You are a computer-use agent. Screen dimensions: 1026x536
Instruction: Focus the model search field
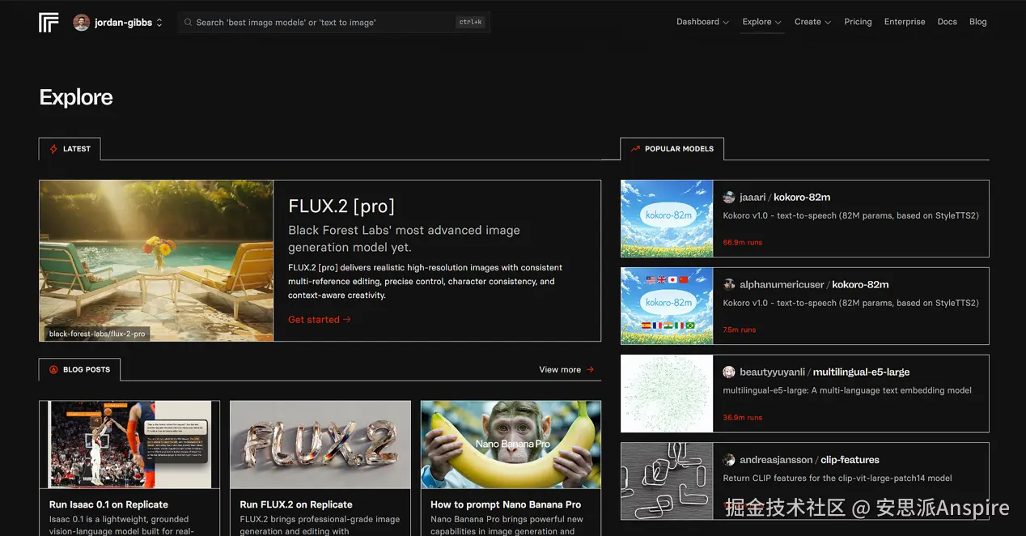tap(333, 23)
